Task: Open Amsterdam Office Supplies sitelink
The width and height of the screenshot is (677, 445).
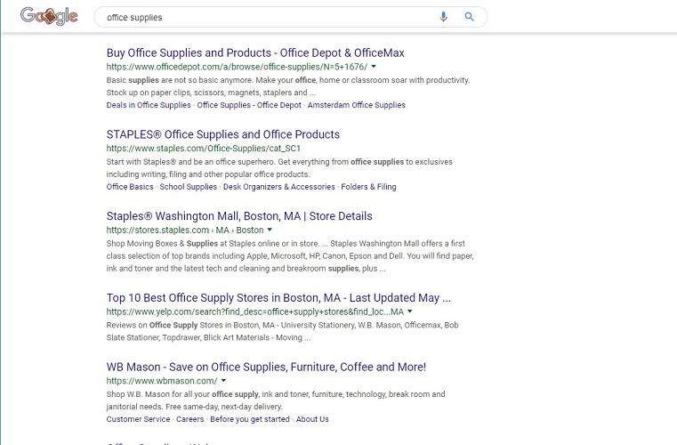Action: coord(356,105)
